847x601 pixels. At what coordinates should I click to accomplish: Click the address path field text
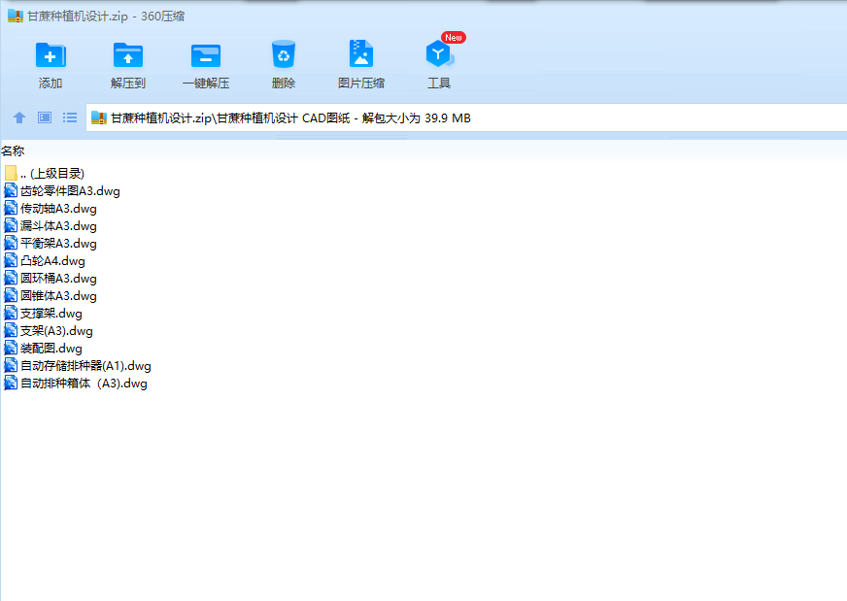(x=290, y=118)
